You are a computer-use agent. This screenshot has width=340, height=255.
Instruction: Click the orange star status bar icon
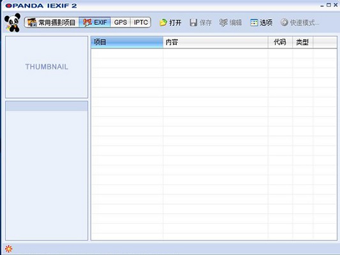click(x=9, y=249)
